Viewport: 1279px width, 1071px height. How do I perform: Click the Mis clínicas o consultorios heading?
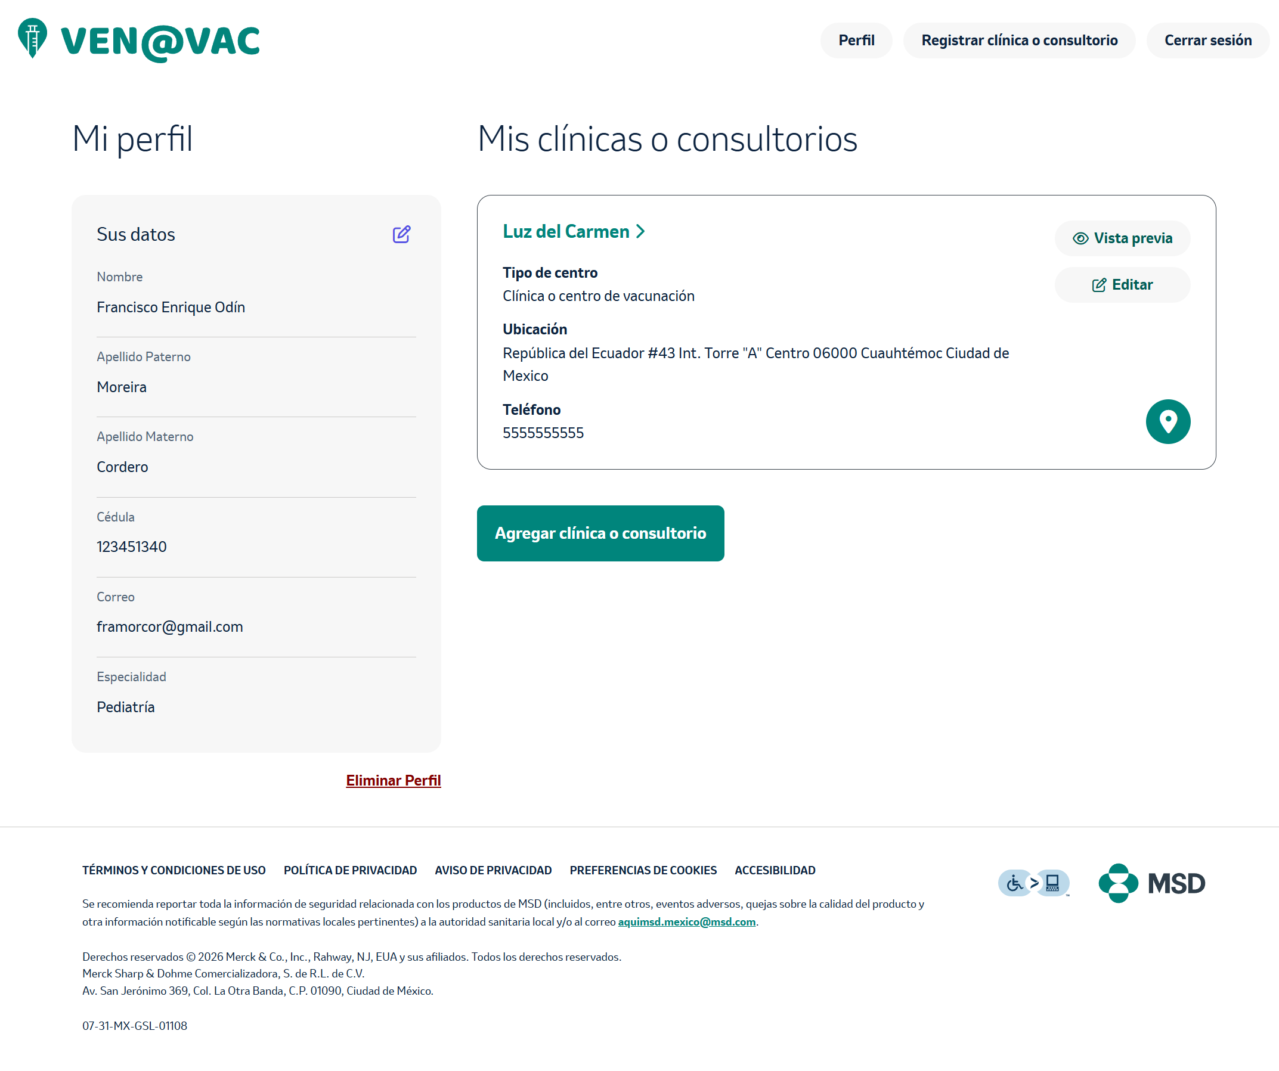pos(667,139)
